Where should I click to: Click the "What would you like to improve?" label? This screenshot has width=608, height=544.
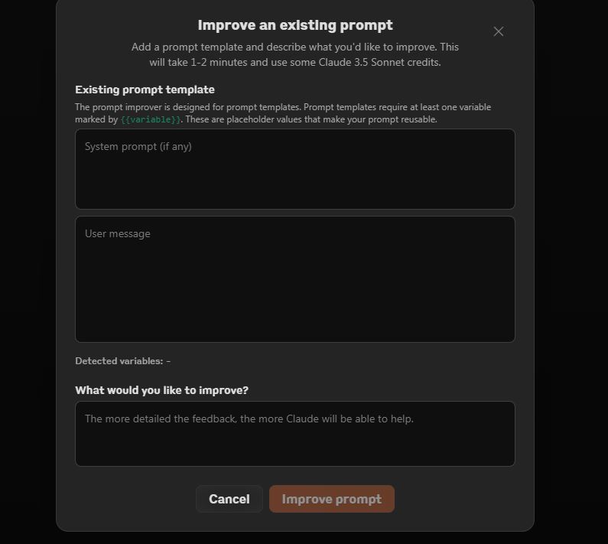(161, 390)
